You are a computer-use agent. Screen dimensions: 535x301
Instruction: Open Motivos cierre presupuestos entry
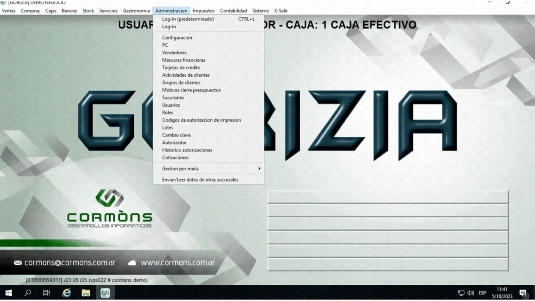click(209, 90)
